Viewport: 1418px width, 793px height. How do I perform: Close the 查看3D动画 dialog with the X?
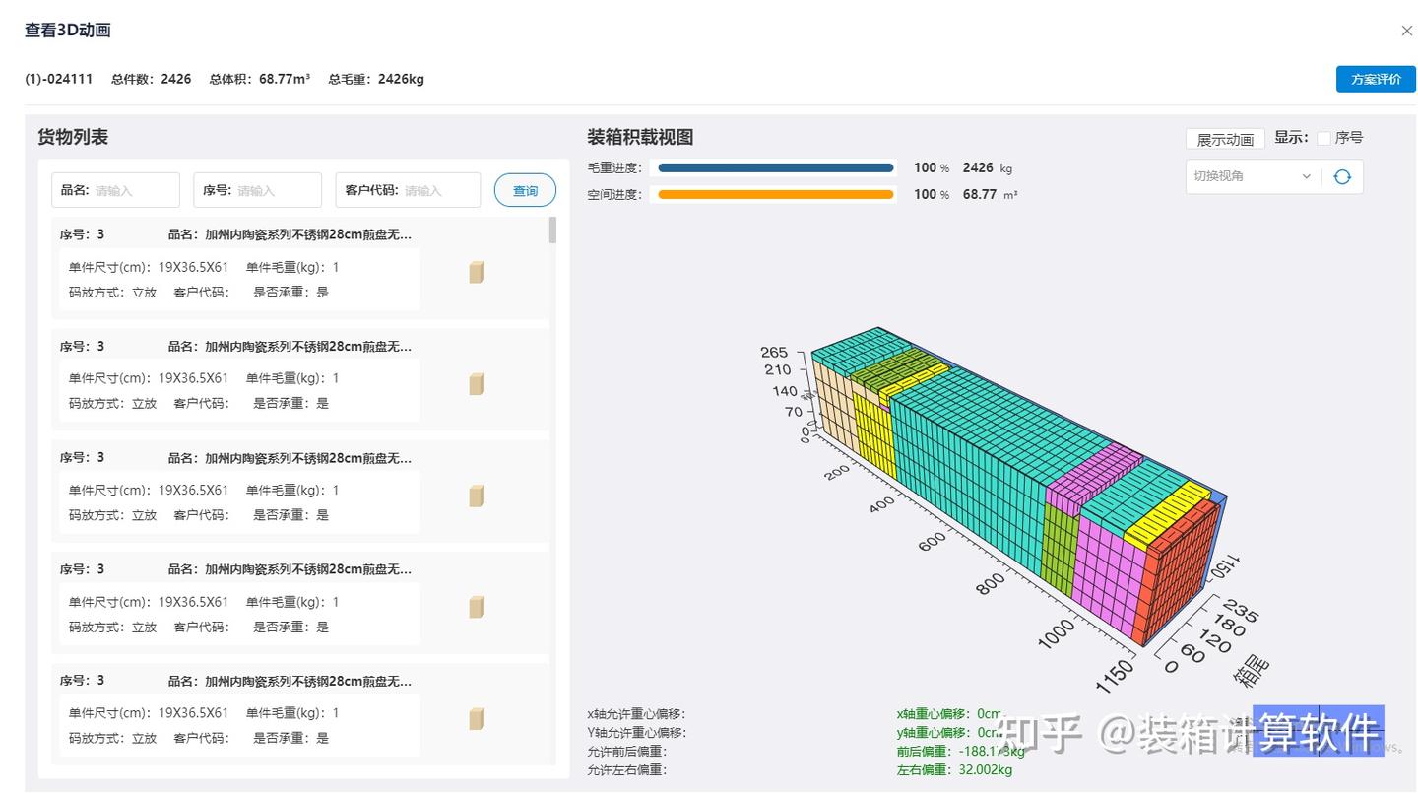1407,31
